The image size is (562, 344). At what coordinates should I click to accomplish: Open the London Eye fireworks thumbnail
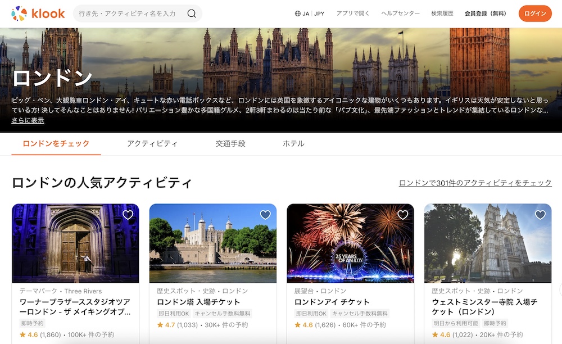click(x=350, y=243)
